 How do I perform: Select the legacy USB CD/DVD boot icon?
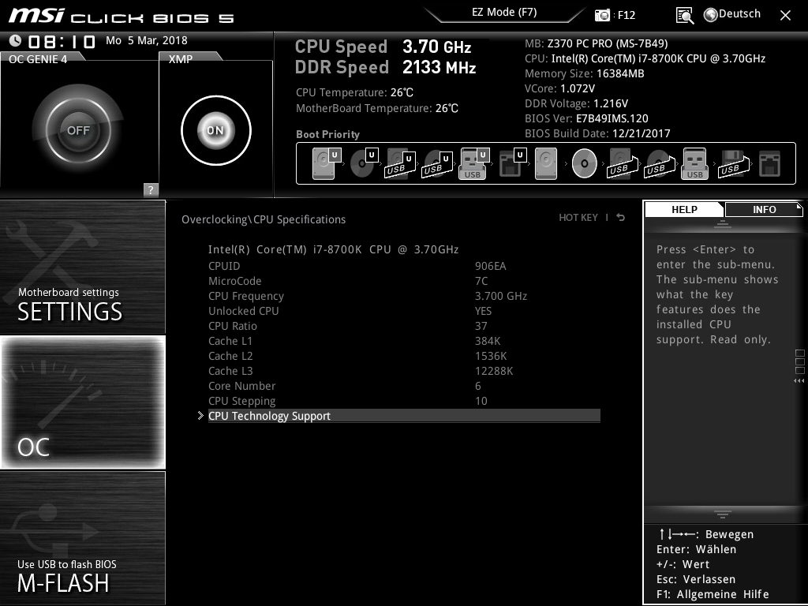[x=659, y=163]
